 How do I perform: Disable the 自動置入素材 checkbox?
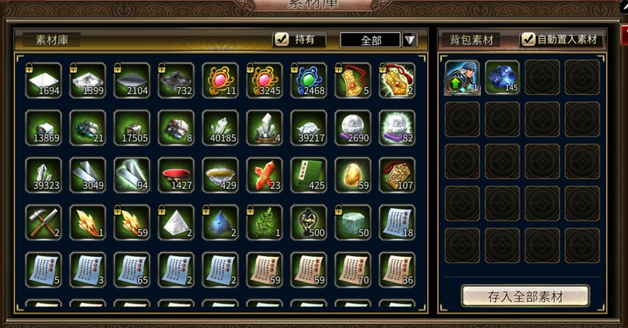(x=528, y=39)
